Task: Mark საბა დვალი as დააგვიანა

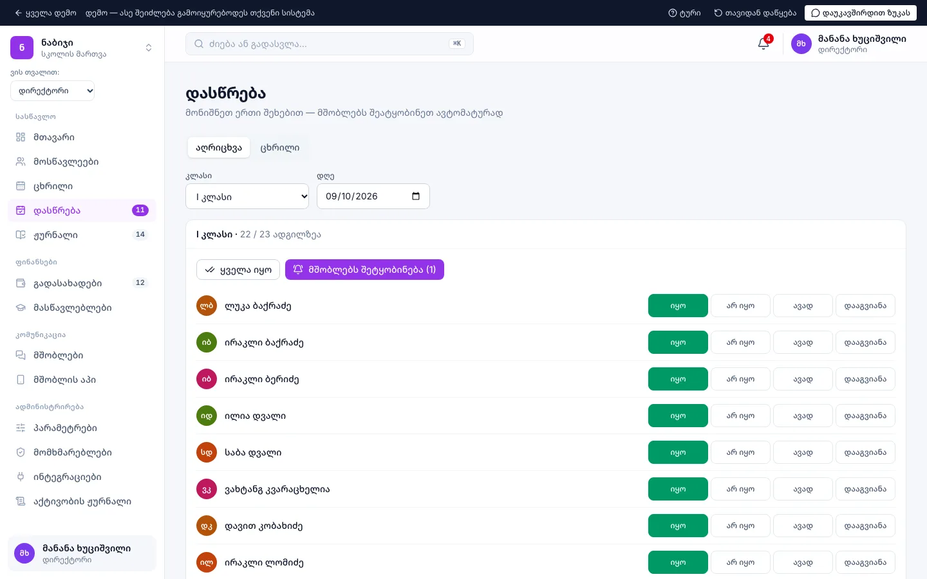Action: click(x=865, y=452)
